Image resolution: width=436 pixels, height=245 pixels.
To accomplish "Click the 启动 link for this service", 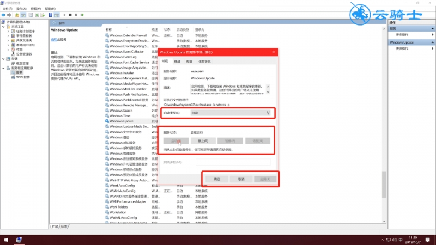I will click(x=54, y=40).
